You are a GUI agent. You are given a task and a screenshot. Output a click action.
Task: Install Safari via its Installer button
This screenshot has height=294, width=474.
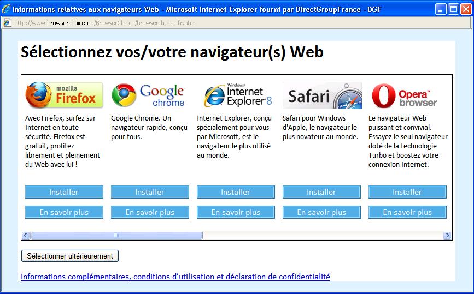(x=321, y=192)
